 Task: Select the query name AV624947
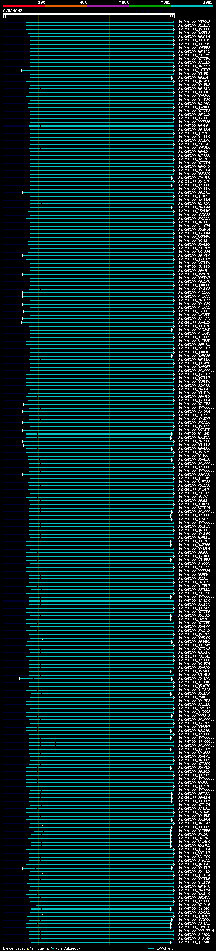tap(12, 11)
